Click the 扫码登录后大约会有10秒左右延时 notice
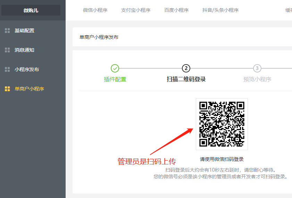 [x=221, y=170]
